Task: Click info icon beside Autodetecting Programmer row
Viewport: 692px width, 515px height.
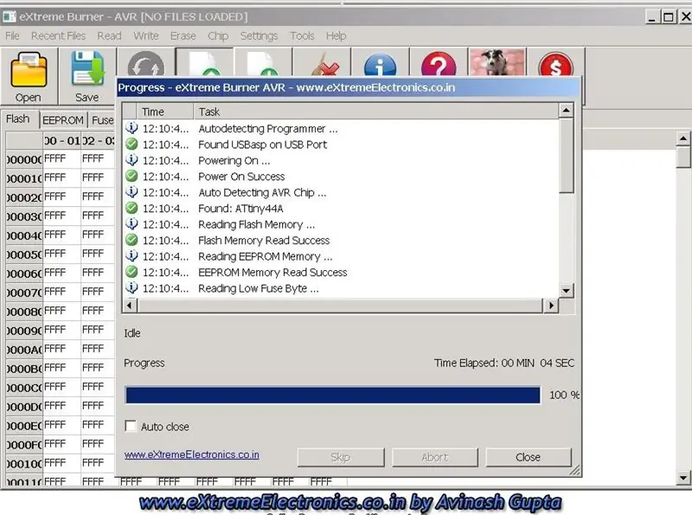Action: coord(131,127)
